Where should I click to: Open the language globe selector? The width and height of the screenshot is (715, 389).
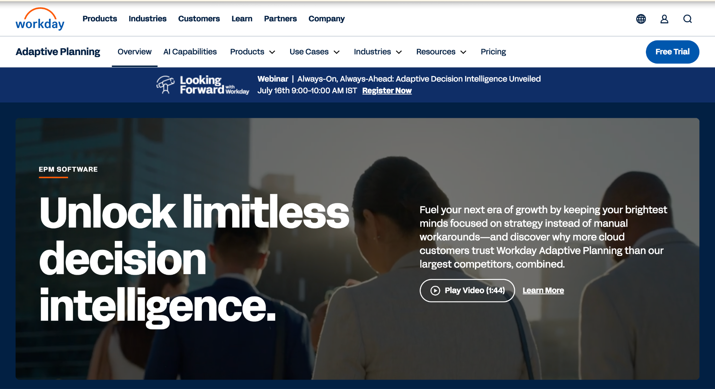click(641, 19)
